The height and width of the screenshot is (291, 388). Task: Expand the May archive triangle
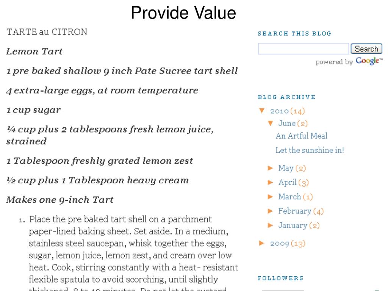[x=270, y=168]
